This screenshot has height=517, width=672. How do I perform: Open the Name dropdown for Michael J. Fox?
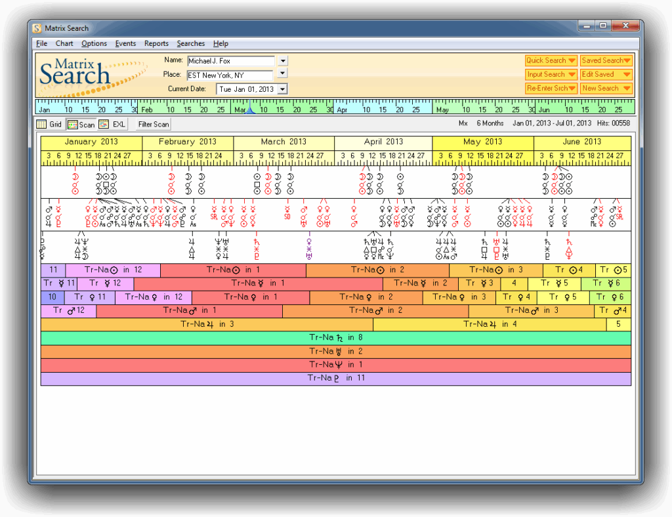pyautogui.click(x=282, y=60)
